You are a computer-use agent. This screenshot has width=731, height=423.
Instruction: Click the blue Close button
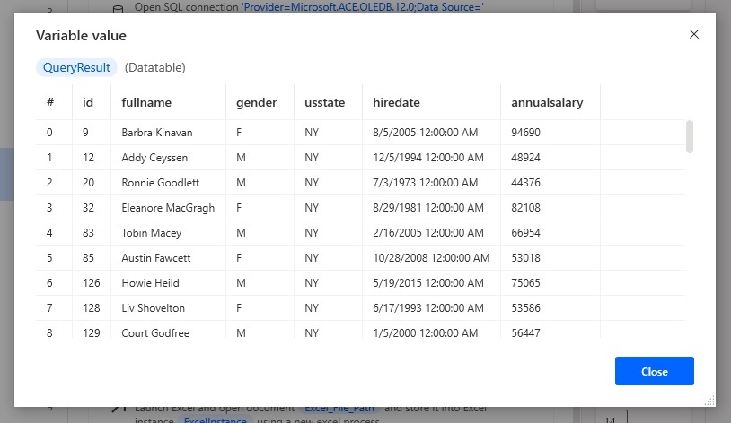pos(654,371)
